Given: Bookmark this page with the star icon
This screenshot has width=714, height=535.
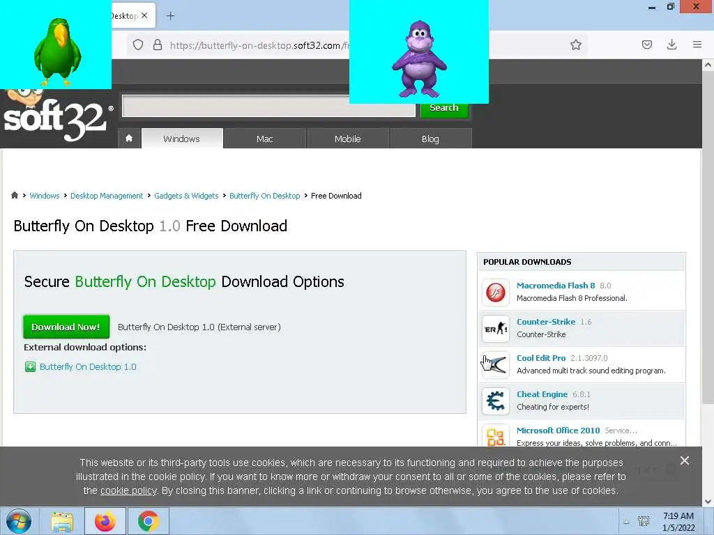Looking at the screenshot, I should click(575, 45).
